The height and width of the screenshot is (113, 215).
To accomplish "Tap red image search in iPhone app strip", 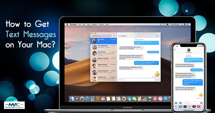I will pos(198,107).
